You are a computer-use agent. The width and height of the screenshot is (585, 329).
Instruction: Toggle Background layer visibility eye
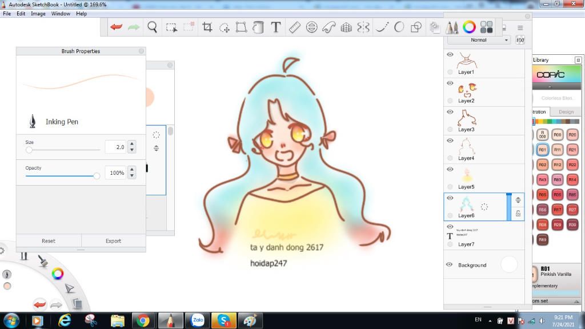[x=449, y=264]
